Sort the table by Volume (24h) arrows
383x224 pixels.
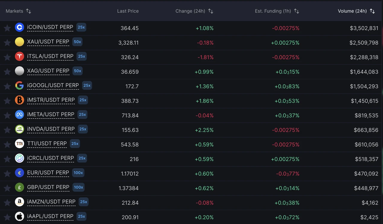372,11
